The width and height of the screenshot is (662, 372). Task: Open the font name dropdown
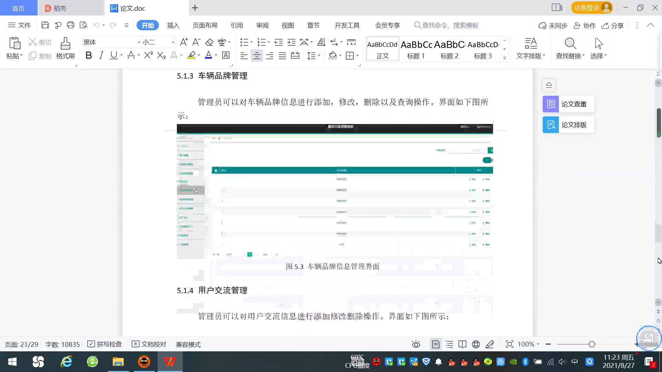tap(139, 42)
